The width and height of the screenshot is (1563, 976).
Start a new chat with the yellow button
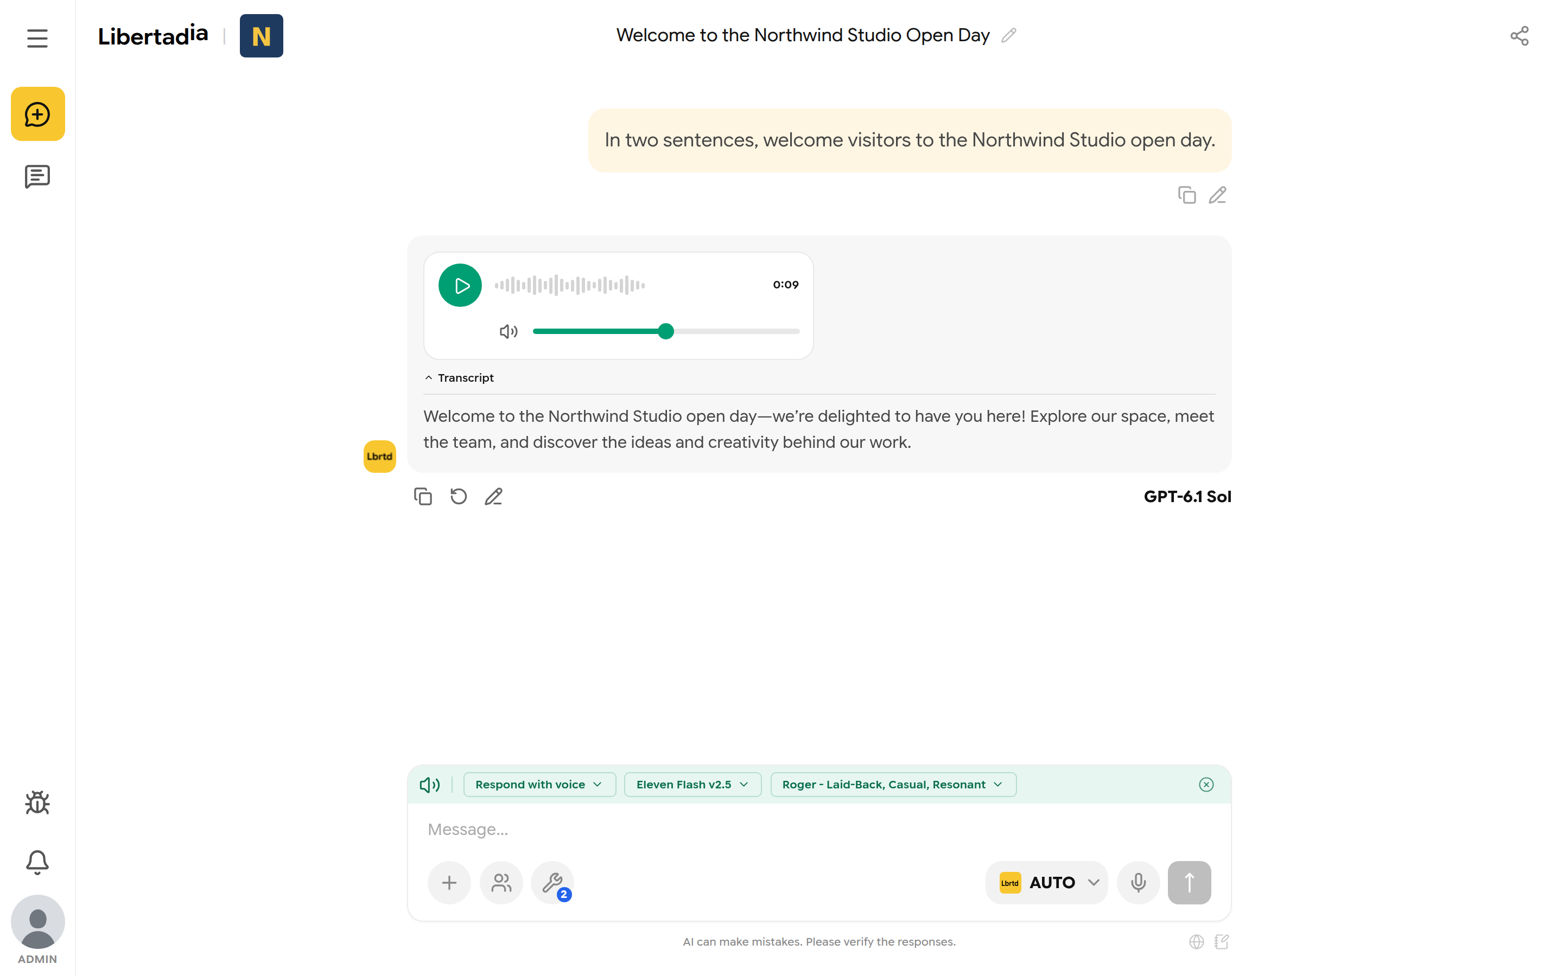(37, 114)
